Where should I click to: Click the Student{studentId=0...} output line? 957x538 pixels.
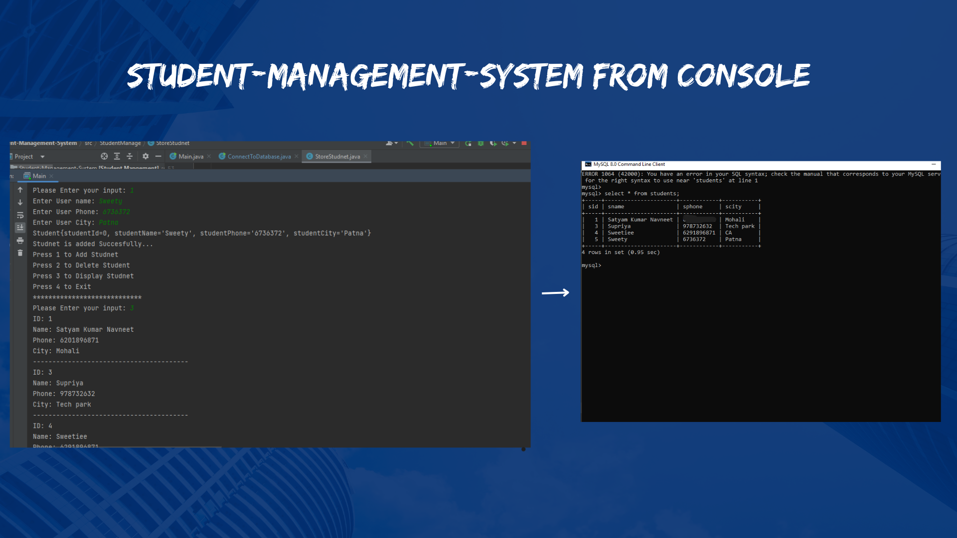202,233
